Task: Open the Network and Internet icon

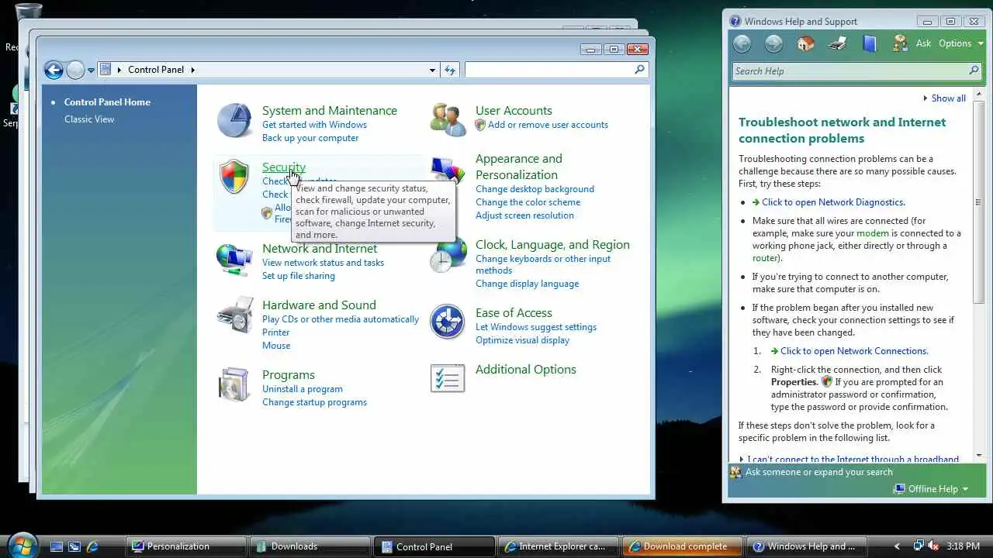Action: pos(234,260)
